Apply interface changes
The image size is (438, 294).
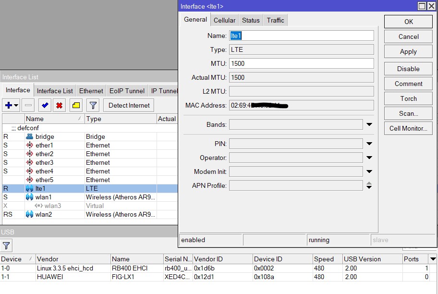[408, 51]
